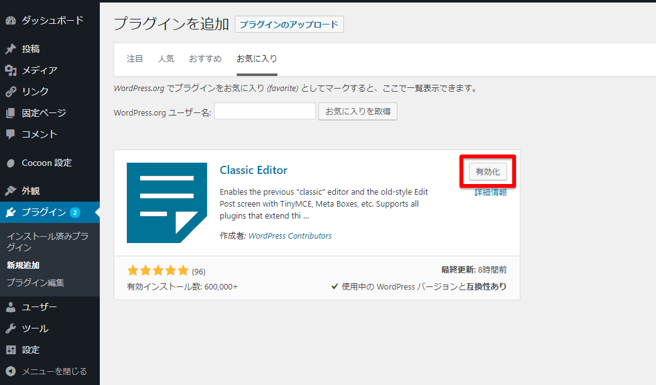The height and width of the screenshot is (385, 656).
Task: Switch to the 人気 tab
Action: coord(166,59)
